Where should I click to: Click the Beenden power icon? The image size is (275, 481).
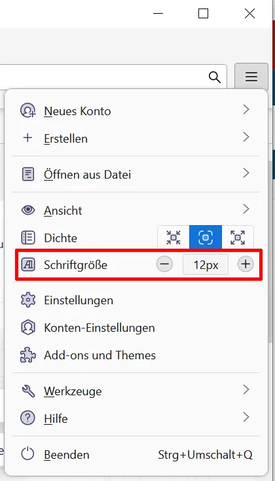click(27, 454)
